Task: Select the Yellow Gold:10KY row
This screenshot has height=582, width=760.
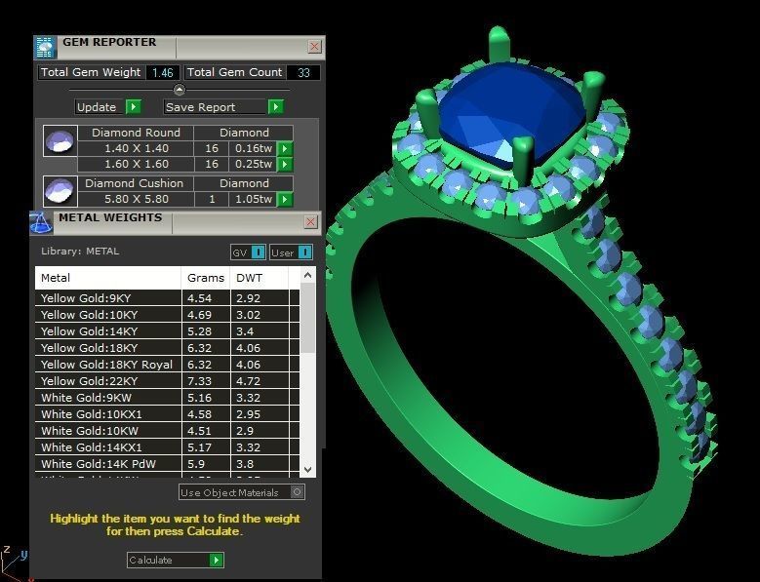Action: (167, 315)
